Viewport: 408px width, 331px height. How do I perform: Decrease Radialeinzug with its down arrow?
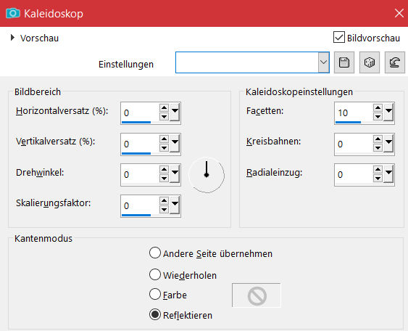(x=378, y=179)
